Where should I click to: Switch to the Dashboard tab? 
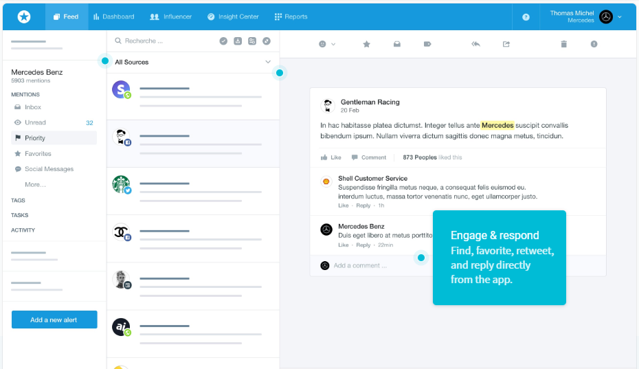click(113, 16)
